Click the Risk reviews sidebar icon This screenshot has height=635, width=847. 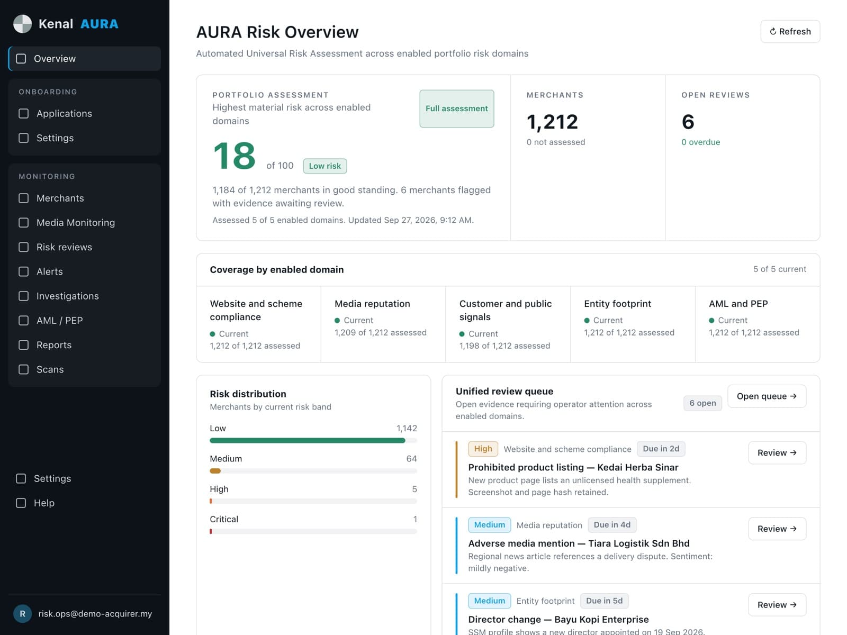24,247
